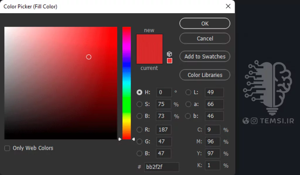Click the Cancel button

pos(205,38)
